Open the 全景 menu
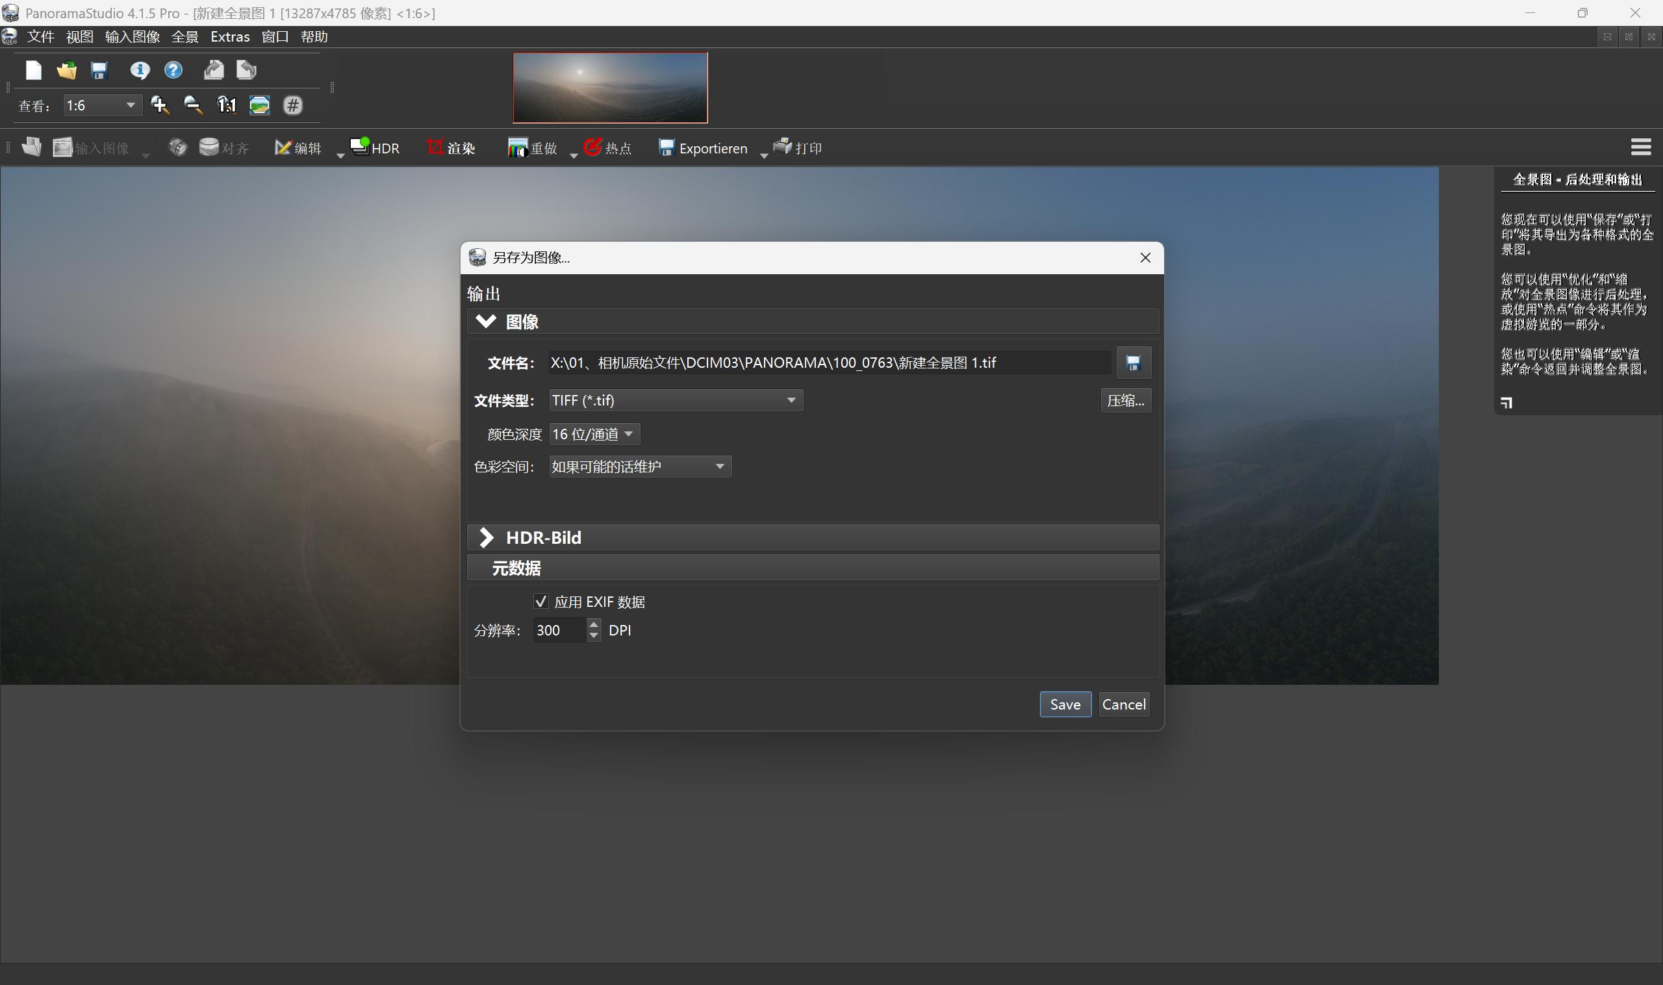This screenshot has height=985, width=1663. click(184, 36)
